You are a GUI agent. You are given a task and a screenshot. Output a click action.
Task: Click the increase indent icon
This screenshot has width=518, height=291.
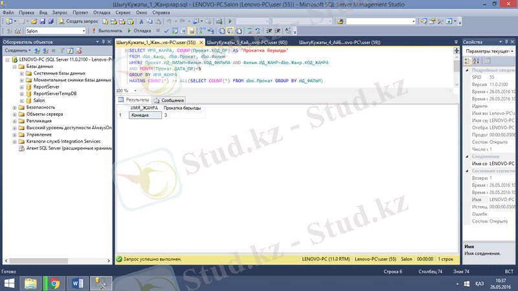click(x=278, y=30)
